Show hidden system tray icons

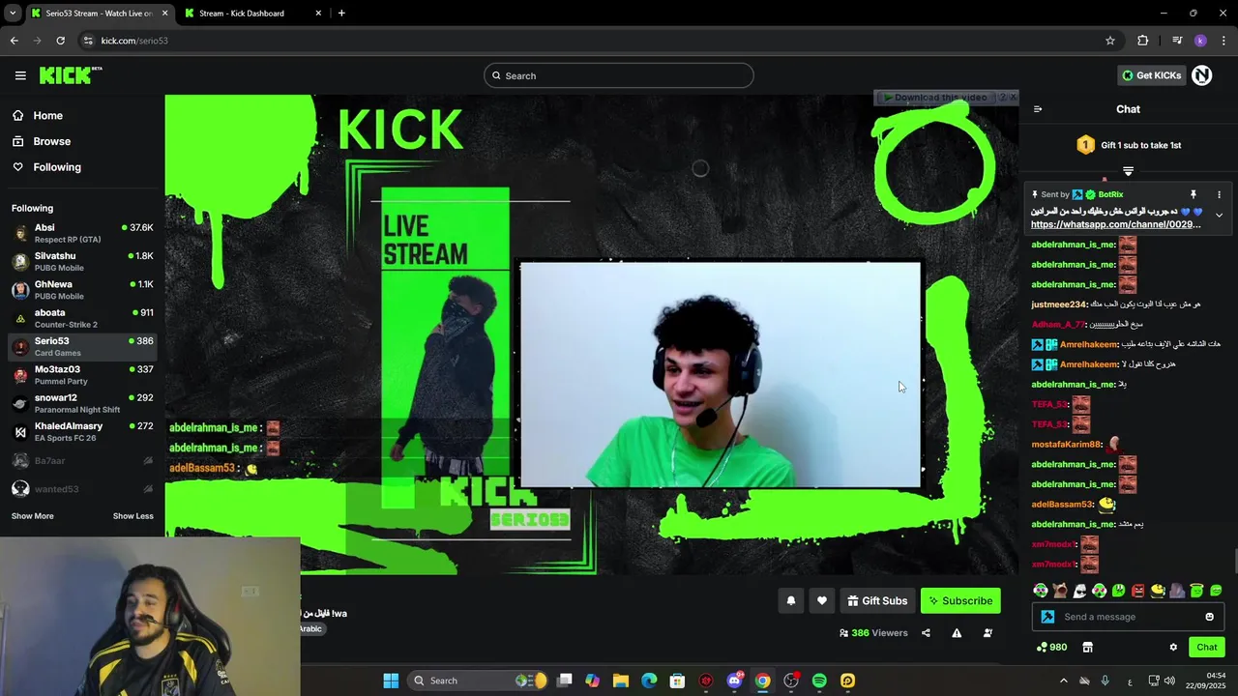pos(1063,681)
